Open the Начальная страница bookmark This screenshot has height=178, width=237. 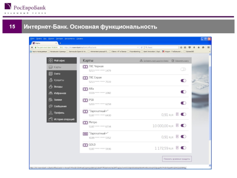click(x=57, y=51)
